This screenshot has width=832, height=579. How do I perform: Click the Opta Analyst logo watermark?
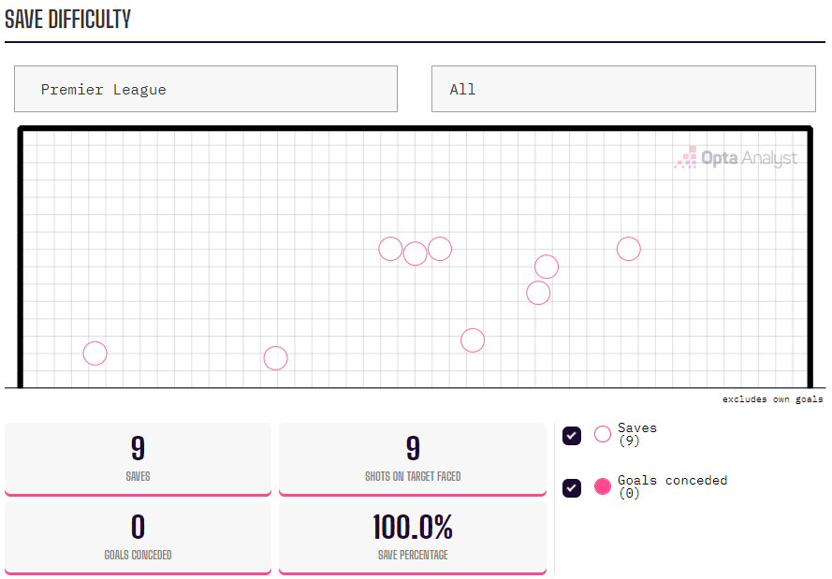pos(736,157)
